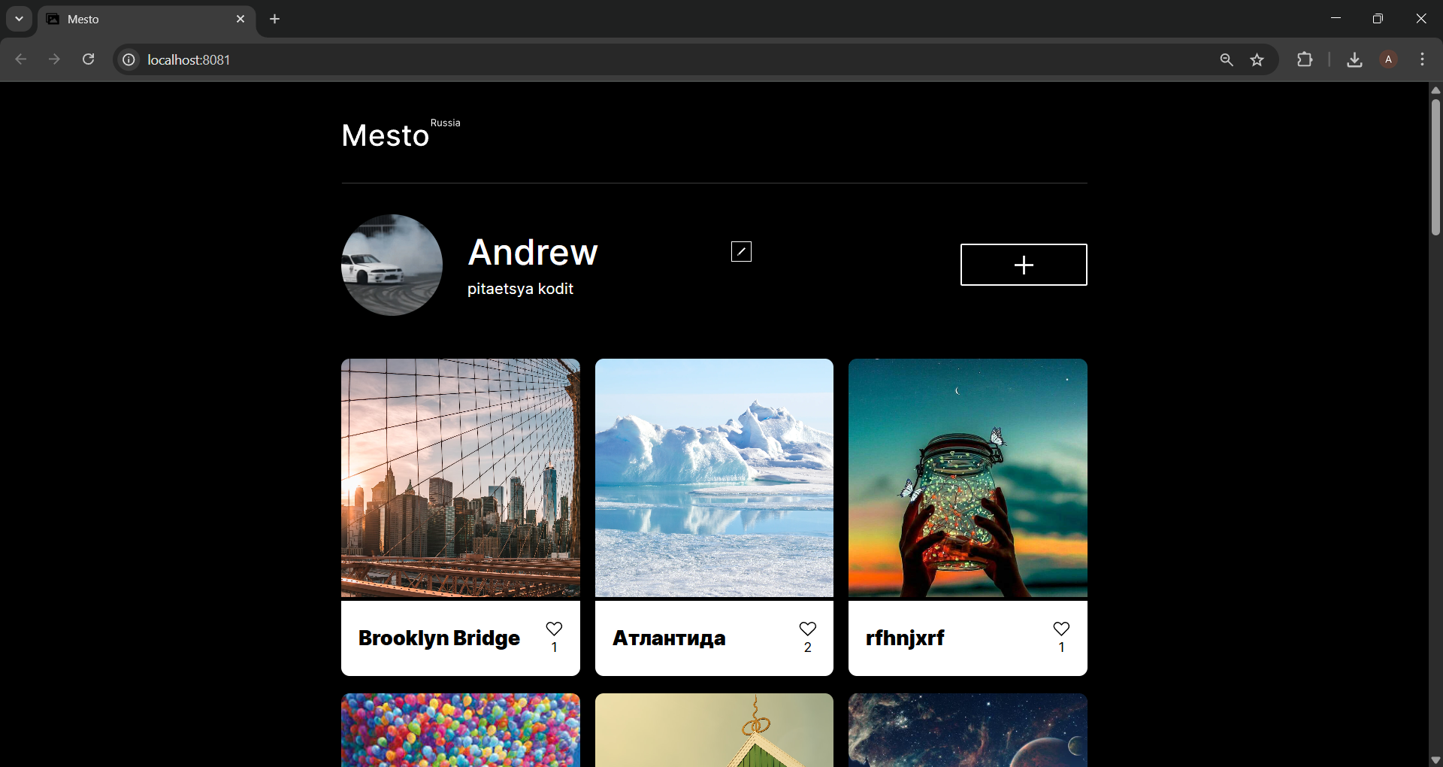Viewport: 1443px width, 767px height.
Task: Like the rfhnjxrf card
Action: (1060, 629)
